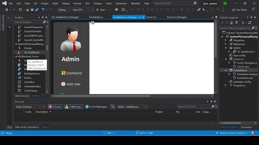Click the Visual Studio logo icon
This screenshot has height=145, width=259.
pyautogui.click(x=4, y=3)
